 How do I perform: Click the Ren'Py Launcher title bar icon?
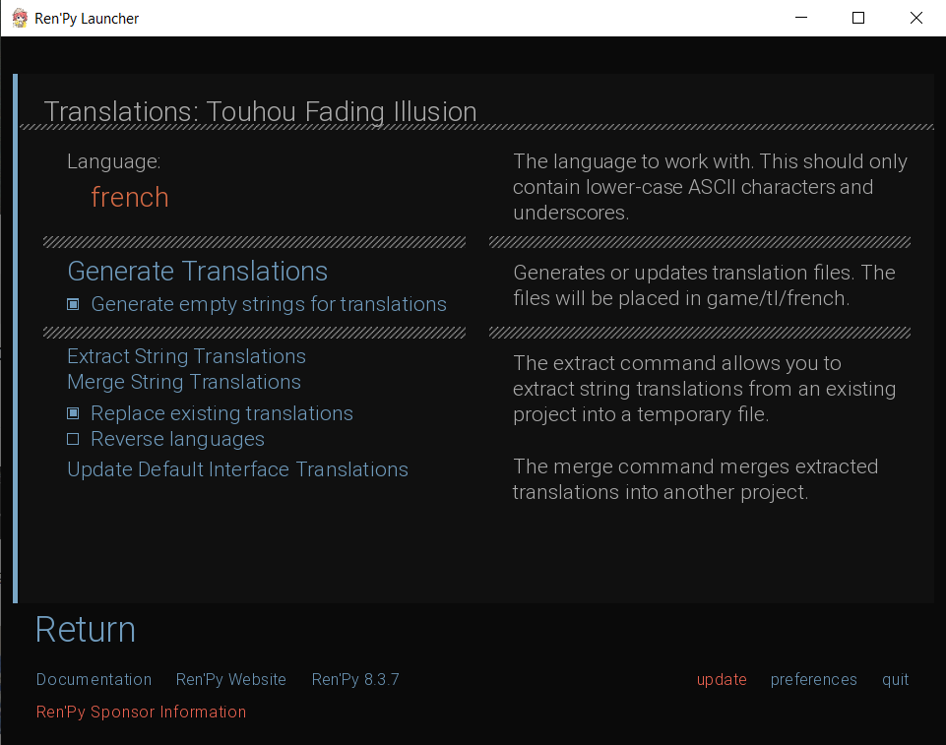(x=19, y=18)
